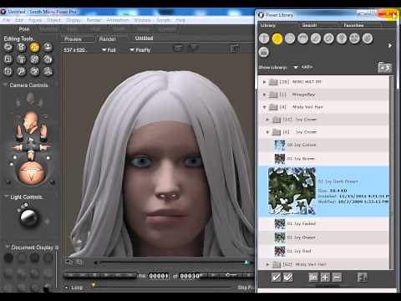
Task: Open the Render menu in menu bar
Action: tap(94, 20)
